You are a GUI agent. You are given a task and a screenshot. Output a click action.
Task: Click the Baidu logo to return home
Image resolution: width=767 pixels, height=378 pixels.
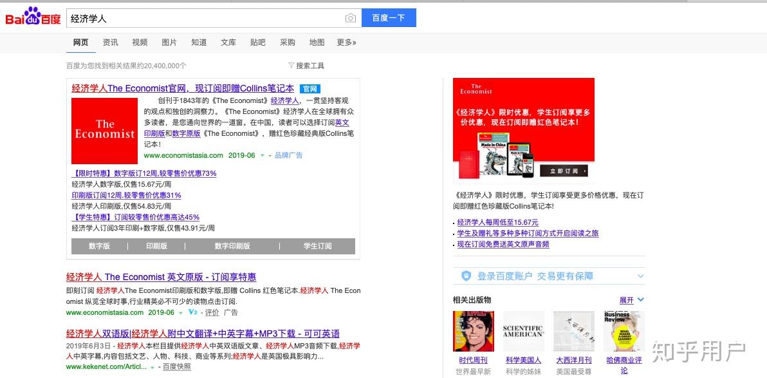31,17
